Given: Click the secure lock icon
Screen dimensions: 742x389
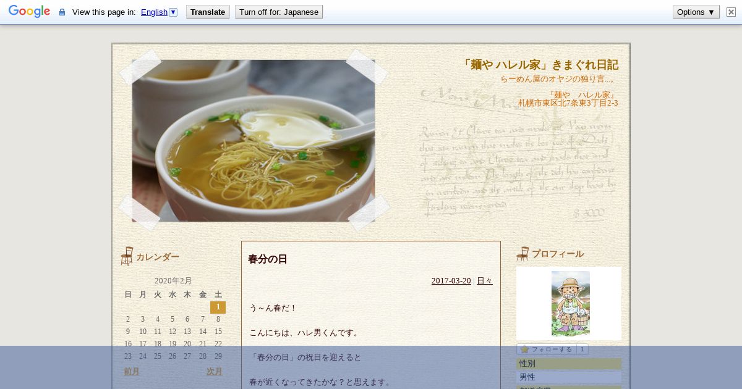Looking at the screenshot, I should [x=62, y=12].
